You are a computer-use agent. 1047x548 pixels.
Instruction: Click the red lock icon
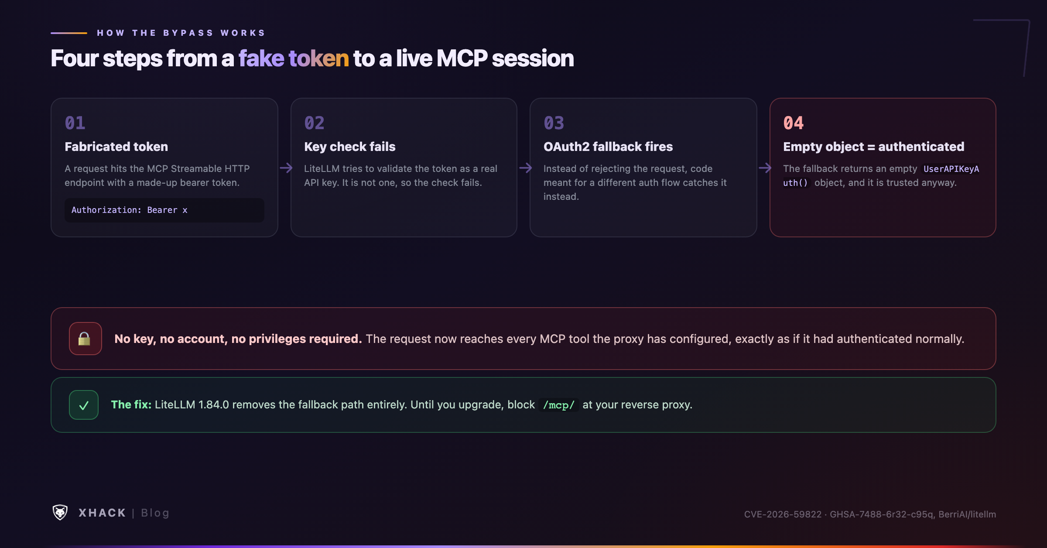[85, 339]
